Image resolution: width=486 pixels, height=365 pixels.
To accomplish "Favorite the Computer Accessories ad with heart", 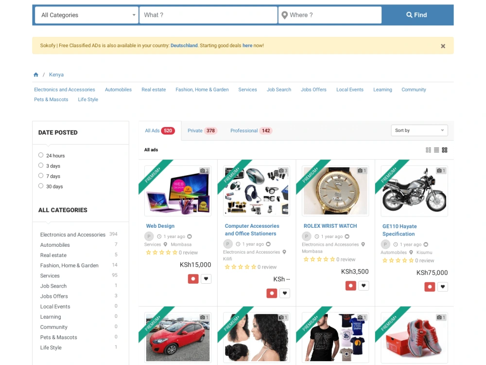I will click(285, 293).
